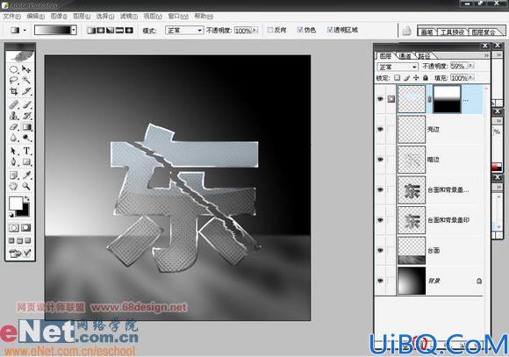509x357 pixels.
Task: Select the Eraser tool
Action: coord(14,127)
